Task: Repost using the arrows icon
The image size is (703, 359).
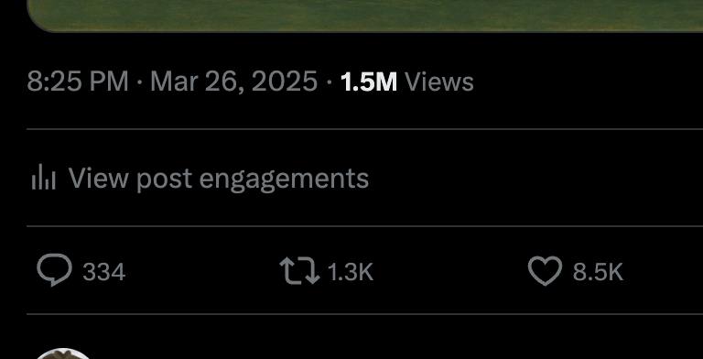Action: tap(299, 270)
